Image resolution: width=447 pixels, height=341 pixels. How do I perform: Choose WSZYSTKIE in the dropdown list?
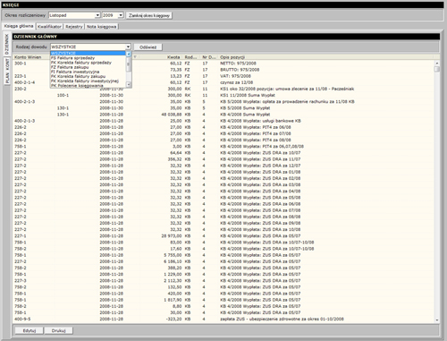coord(88,53)
